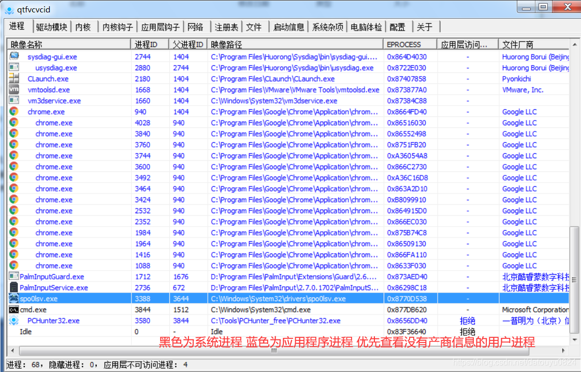581x372 pixels.
Task: Click the vertical scrollbar up arrow
Action: 574,44
